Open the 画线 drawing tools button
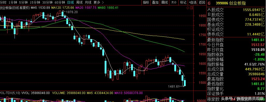Image resolution: width=266 pixels, height=102 pixels. click(164, 2)
